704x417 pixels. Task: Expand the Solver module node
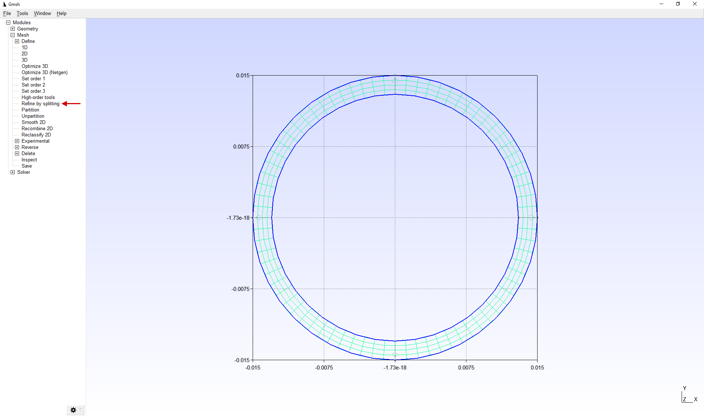(x=13, y=172)
